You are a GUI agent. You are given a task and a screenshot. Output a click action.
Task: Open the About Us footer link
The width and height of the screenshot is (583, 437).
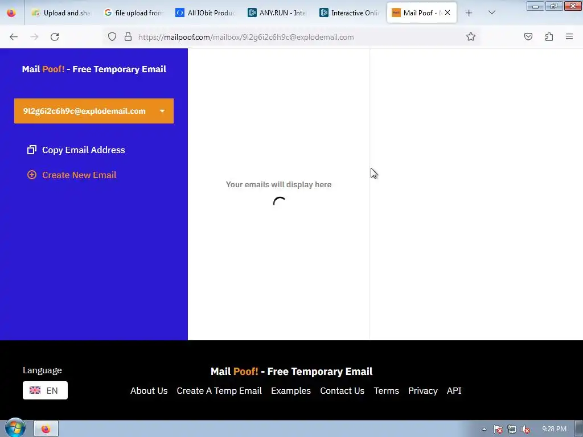(149, 390)
